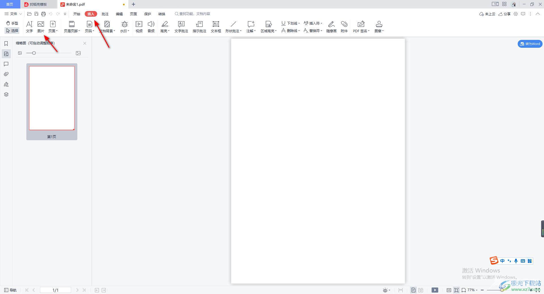Switch to the 批注 ribbon tab
This screenshot has height=294, width=544.
pyautogui.click(x=105, y=14)
